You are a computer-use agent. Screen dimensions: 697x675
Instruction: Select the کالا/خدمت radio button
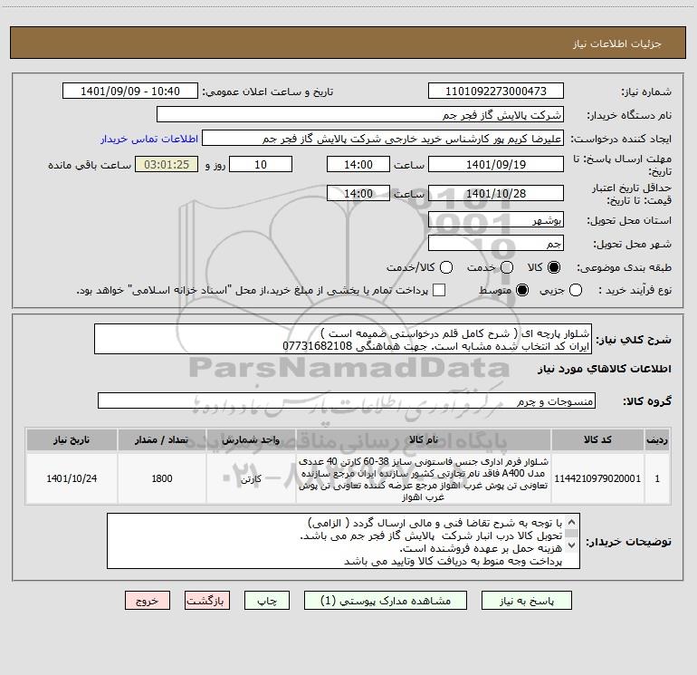click(446, 267)
